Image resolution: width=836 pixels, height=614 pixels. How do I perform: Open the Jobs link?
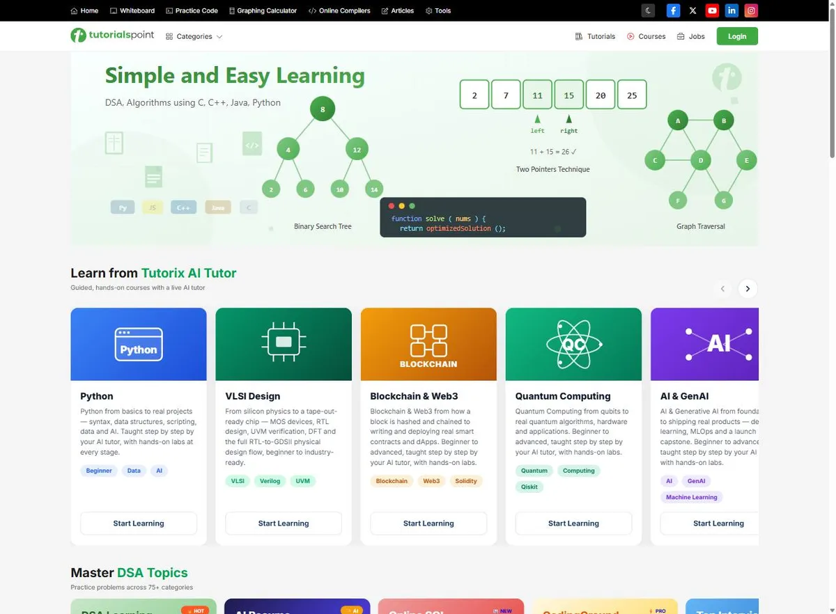click(691, 36)
